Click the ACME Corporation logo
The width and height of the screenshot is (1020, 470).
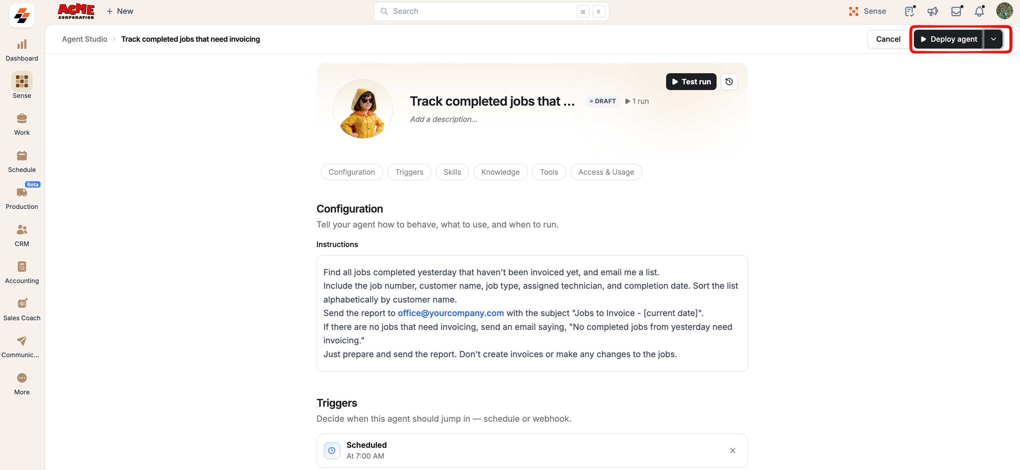[x=76, y=11]
